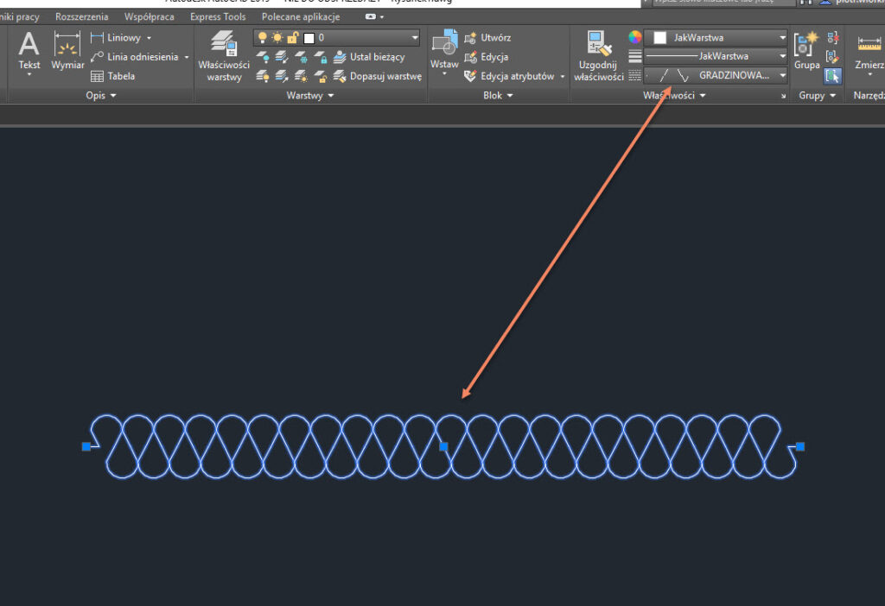885x606 pixels.
Task: Click the Wymiar dimension tool
Action: coord(67,52)
